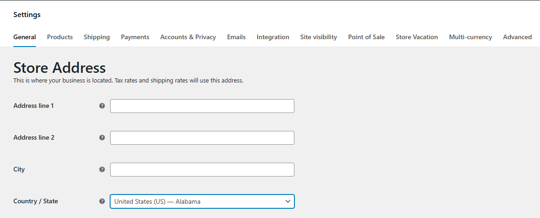Go to Point of Sale tab
Viewport: 540px width, 218px height.
pos(366,37)
